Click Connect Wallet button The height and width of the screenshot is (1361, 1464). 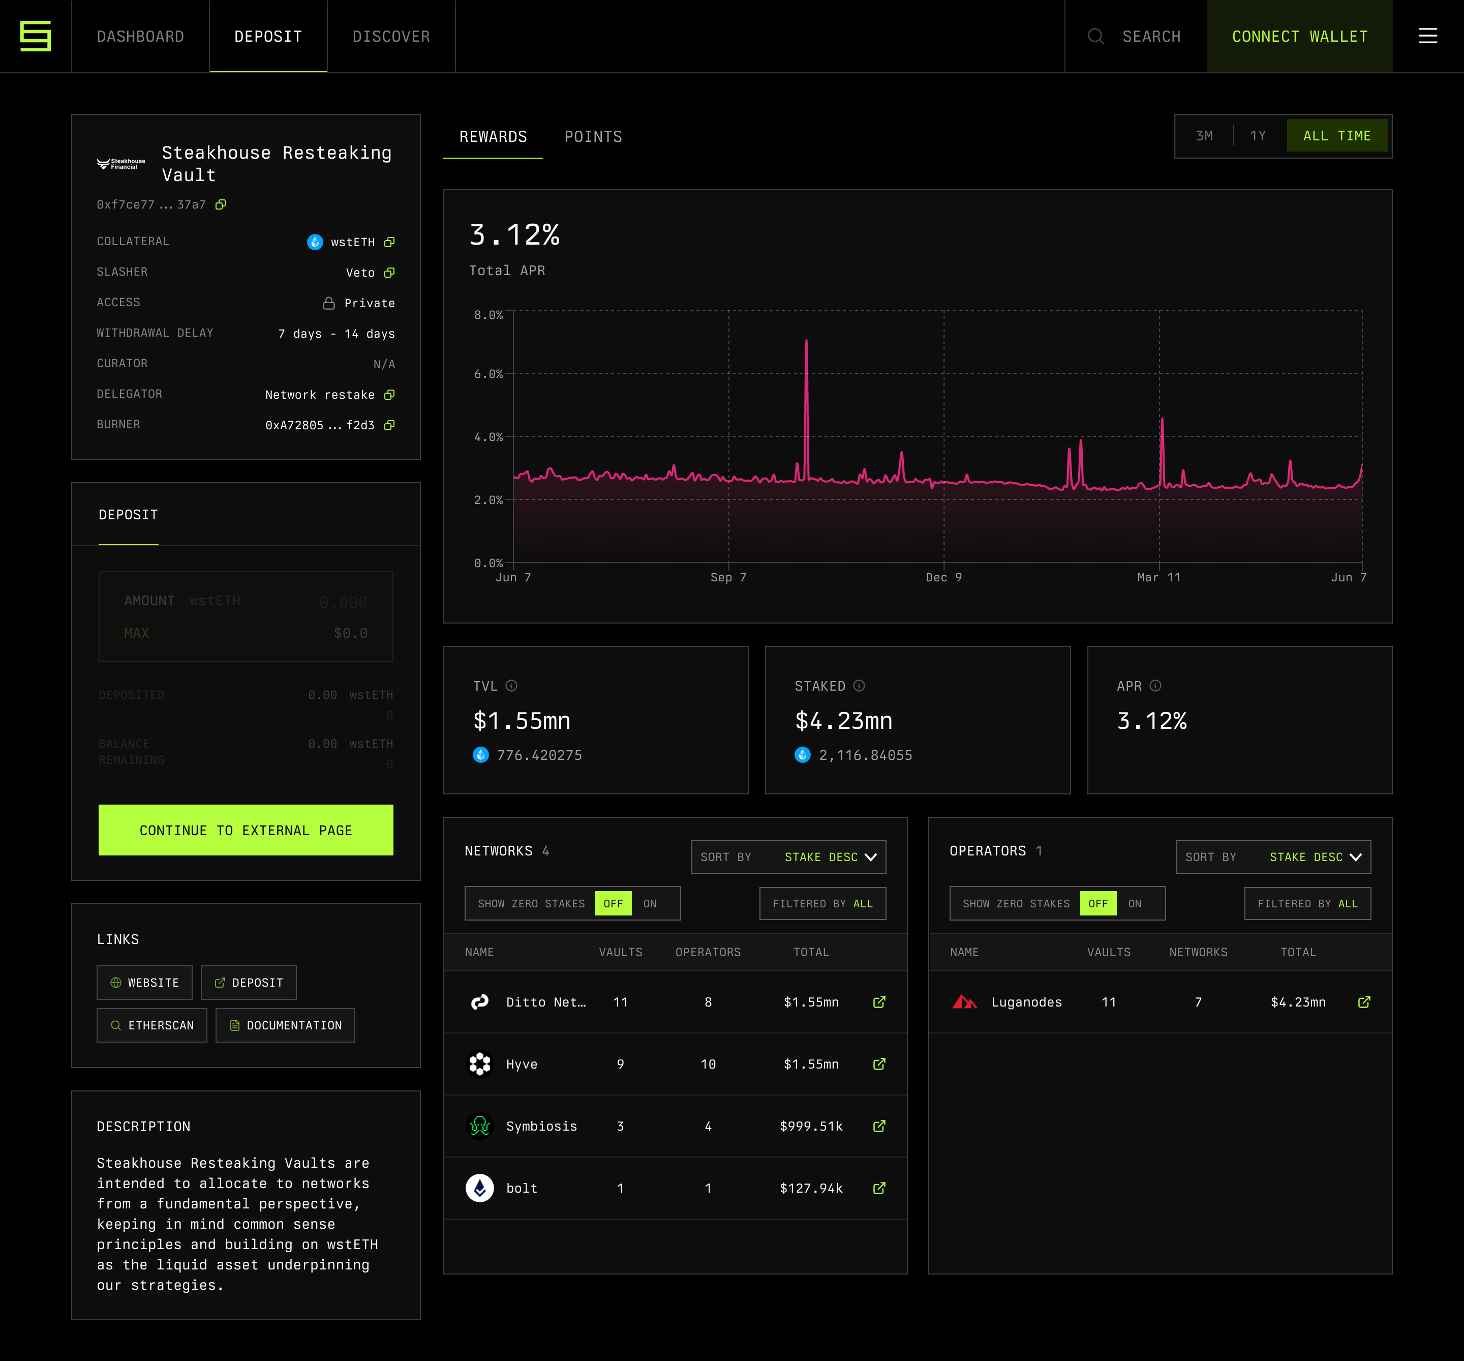tap(1299, 36)
